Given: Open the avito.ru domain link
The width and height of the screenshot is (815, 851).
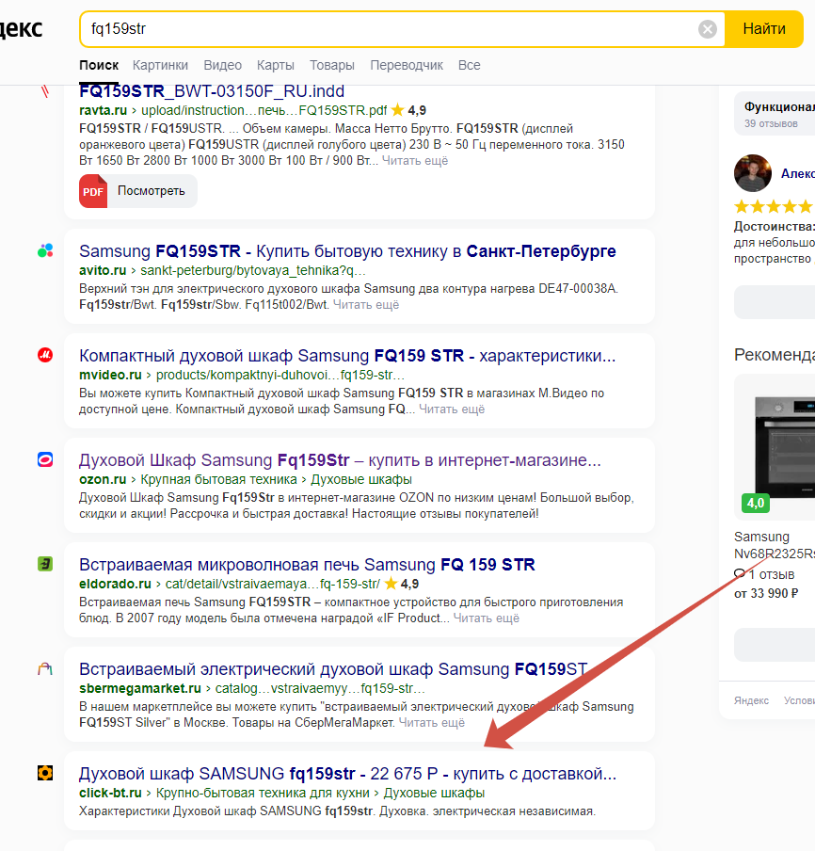Looking at the screenshot, I should tap(103, 270).
